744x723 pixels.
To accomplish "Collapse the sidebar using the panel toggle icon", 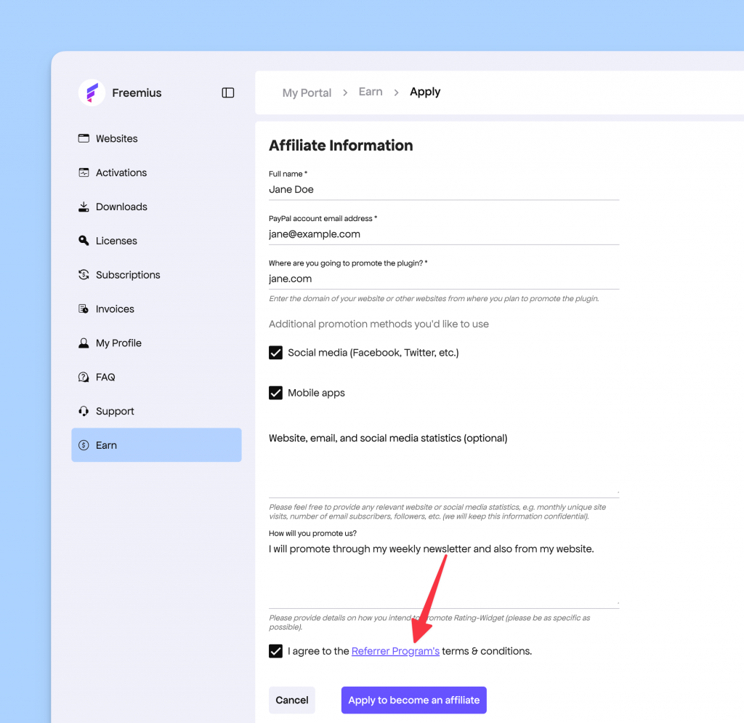I will (227, 92).
